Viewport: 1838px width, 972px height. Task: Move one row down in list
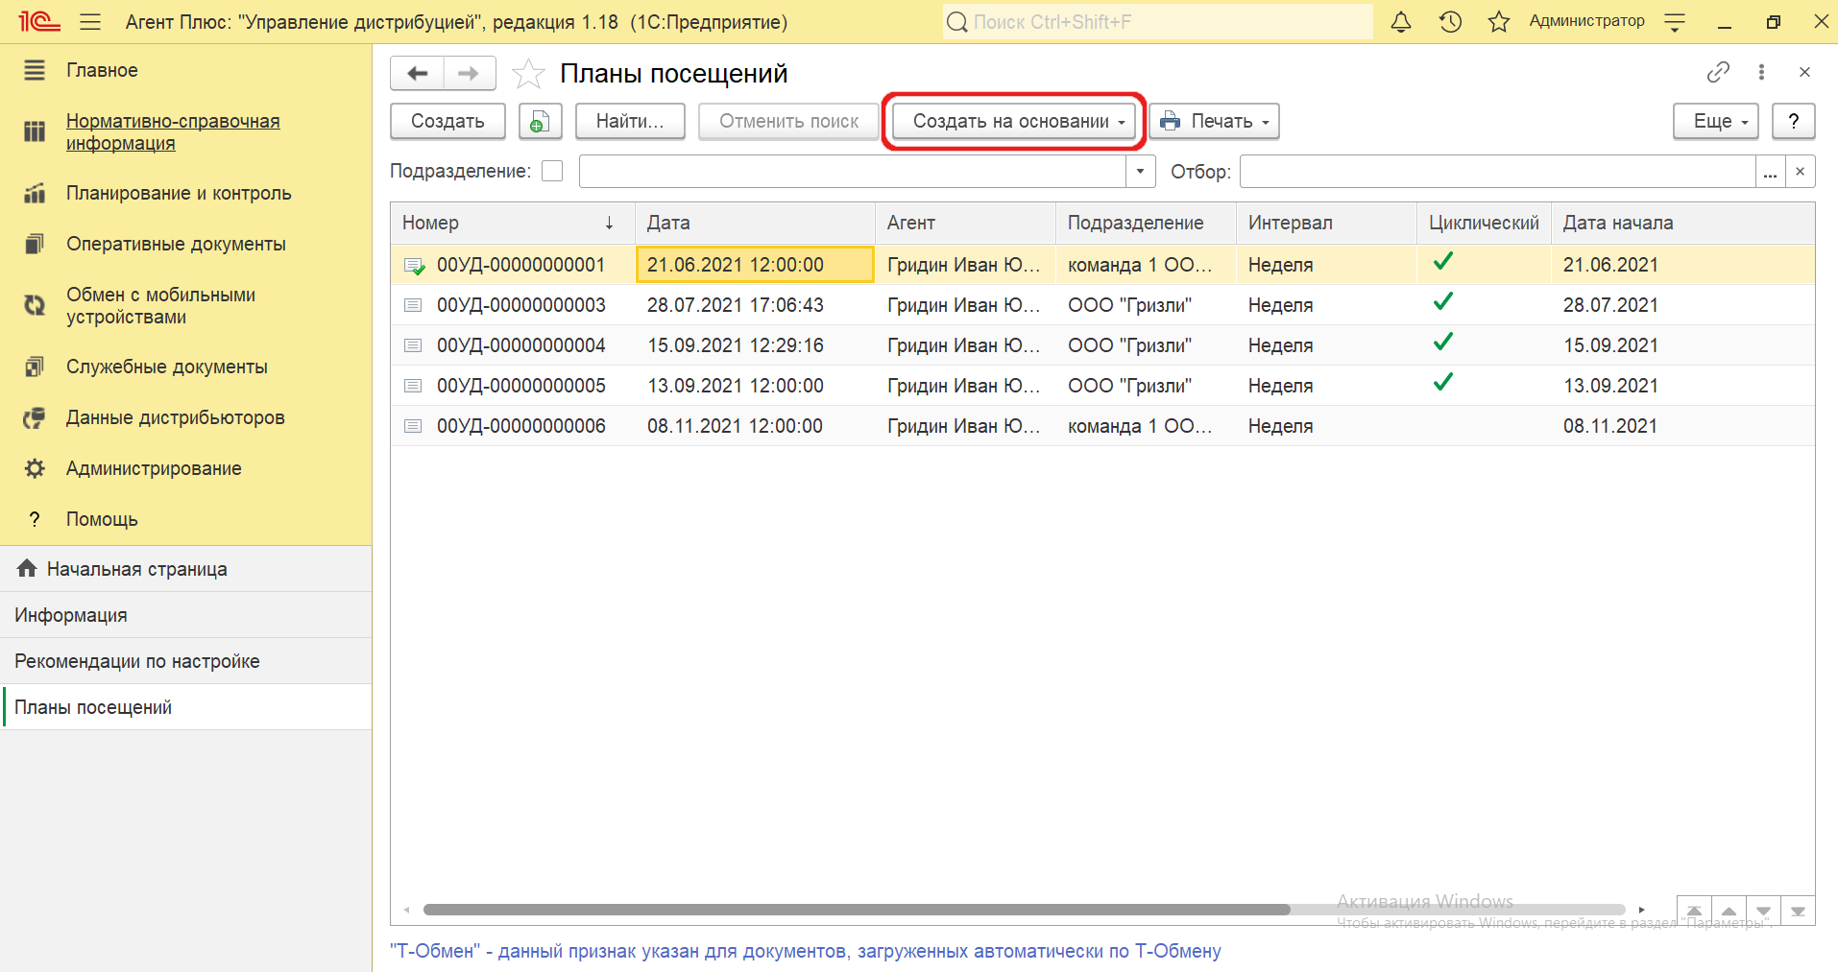(x=1763, y=911)
